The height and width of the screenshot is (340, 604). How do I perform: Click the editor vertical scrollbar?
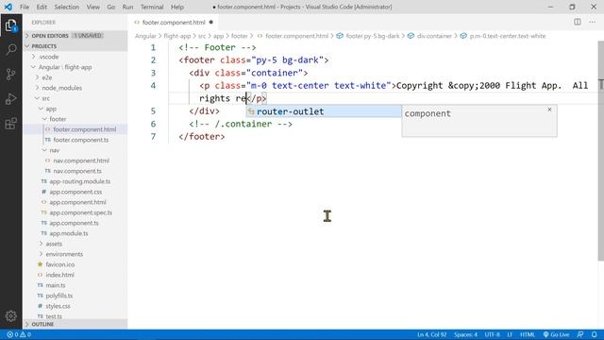600,151
